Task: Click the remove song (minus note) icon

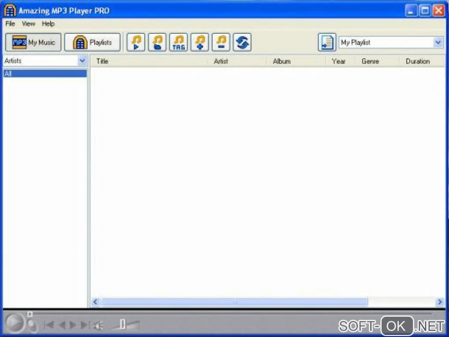Action: (x=221, y=42)
